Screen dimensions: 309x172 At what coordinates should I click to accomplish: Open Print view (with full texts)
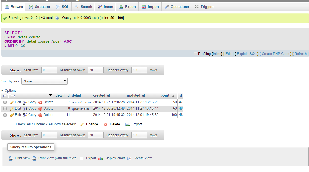[x=58, y=158]
